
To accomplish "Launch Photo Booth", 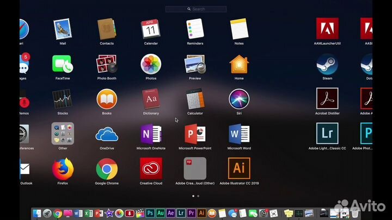I will (107, 64).
